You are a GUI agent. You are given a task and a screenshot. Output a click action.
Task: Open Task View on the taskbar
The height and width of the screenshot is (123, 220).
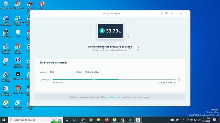pos(75,120)
